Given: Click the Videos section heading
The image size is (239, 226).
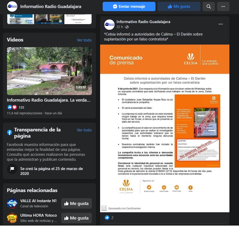Looking at the screenshot, I should click(x=15, y=40).
